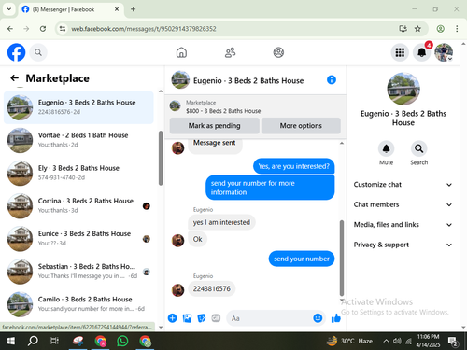Open the Chrome profile icon in toolbar
Image resolution: width=467 pixels, height=350 pixels.
tap(440, 29)
